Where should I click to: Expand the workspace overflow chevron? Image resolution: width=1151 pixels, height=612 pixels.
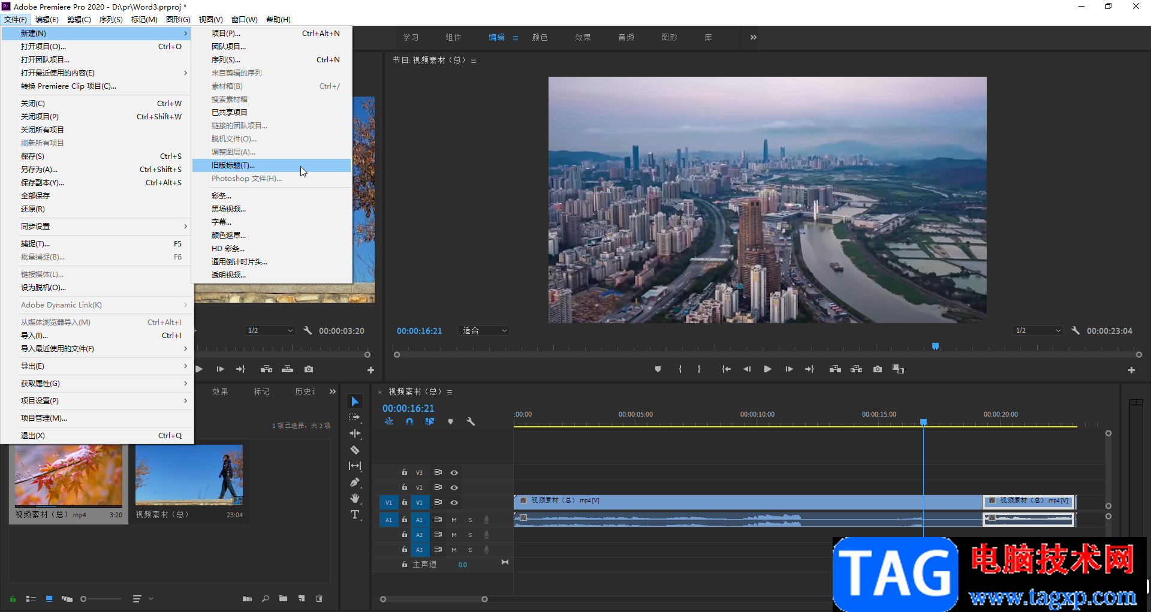[x=754, y=37]
